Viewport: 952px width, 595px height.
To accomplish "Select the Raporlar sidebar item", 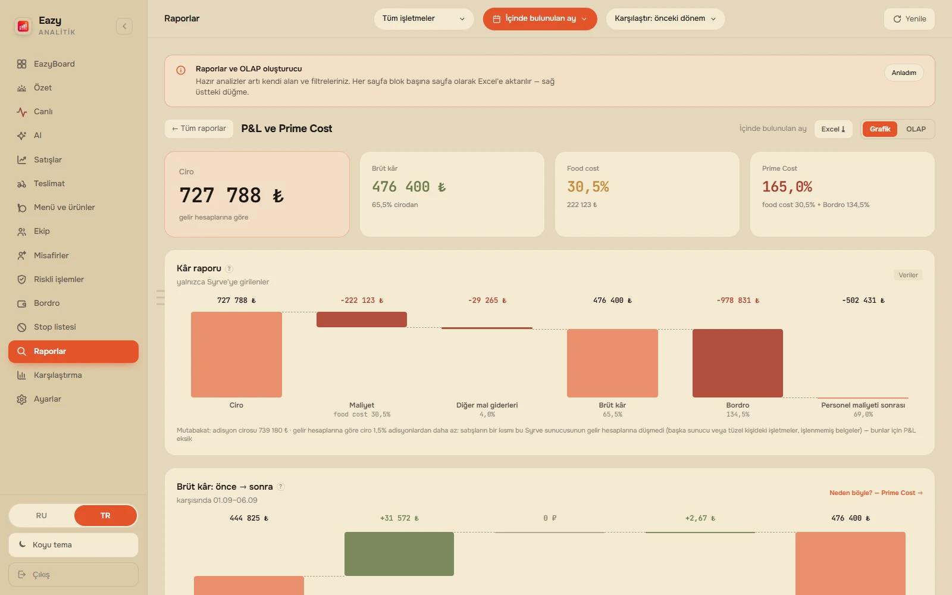I will [x=73, y=351].
